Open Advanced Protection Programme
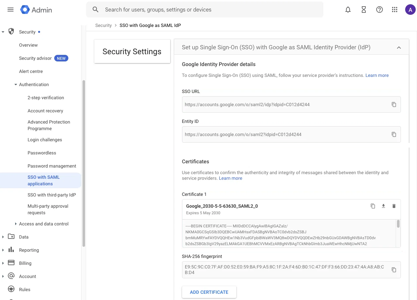This screenshot has width=417, height=300. click(x=49, y=125)
